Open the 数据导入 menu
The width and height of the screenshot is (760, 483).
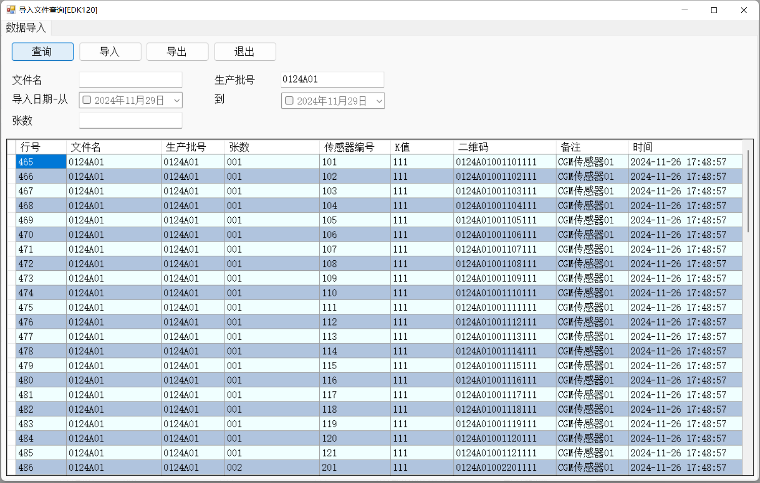pyautogui.click(x=26, y=28)
